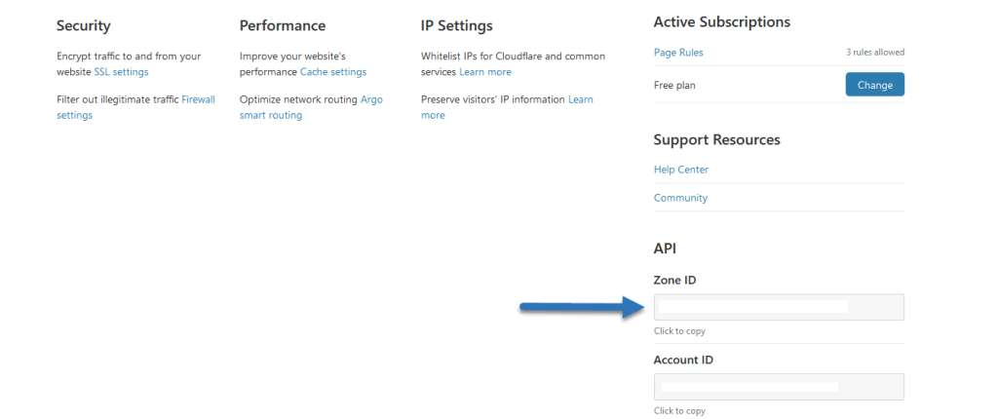
Task: Click the Change plan button
Action: 874,85
